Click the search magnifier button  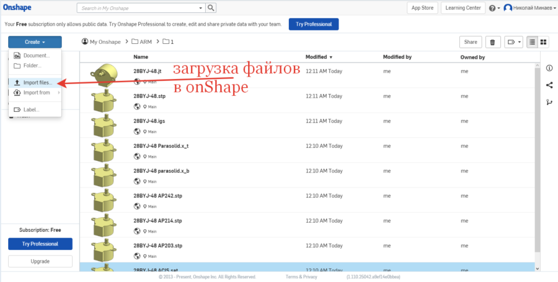[211, 8]
